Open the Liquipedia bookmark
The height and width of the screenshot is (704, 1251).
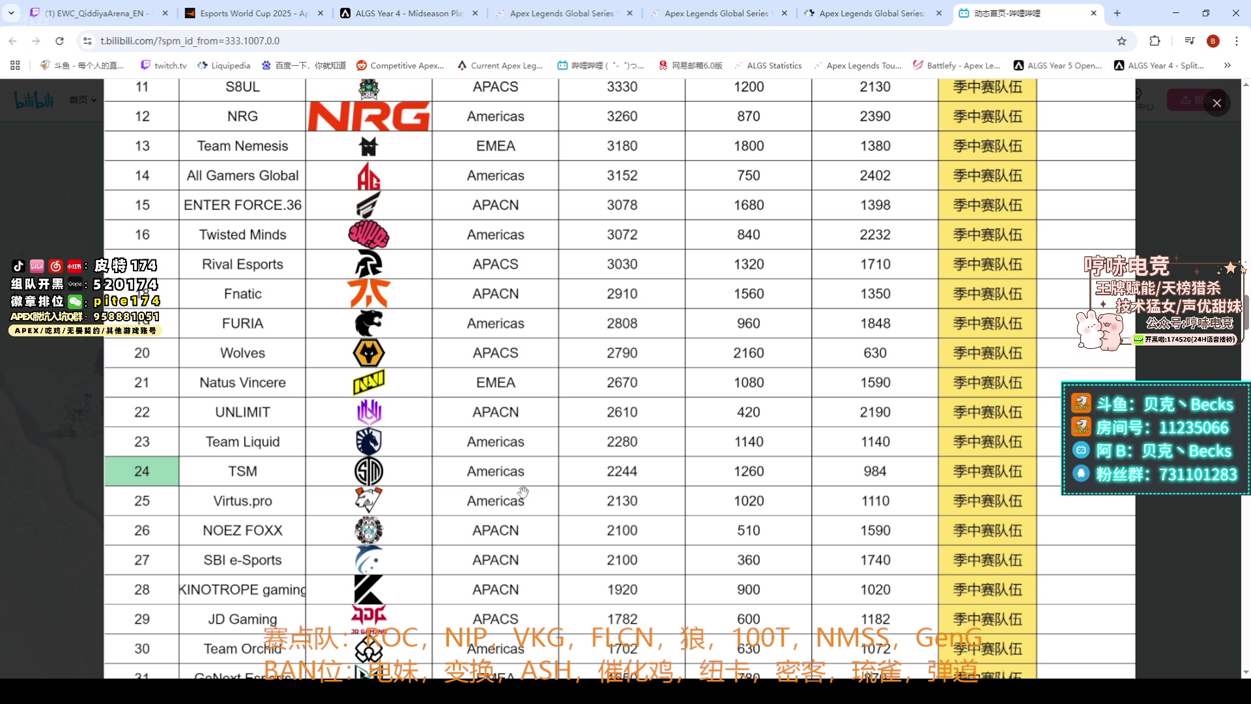[223, 65]
